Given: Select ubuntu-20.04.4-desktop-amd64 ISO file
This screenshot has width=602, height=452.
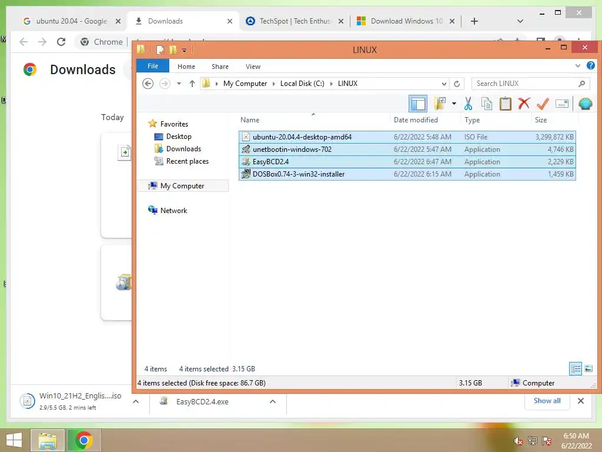Looking at the screenshot, I should [x=407, y=137].
